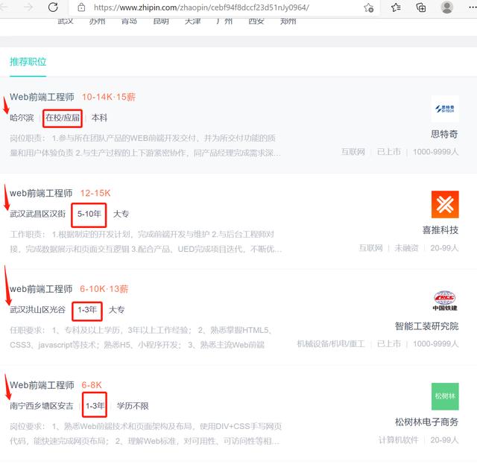Click the green 松树林 logo
The height and width of the screenshot is (473, 477).
pyautogui.click(x=445, y=396)
